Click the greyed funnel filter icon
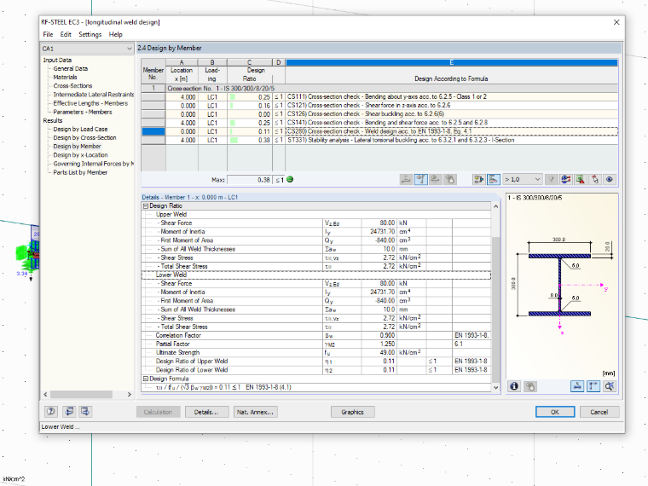This screenshot has width=648, height=486. point(551,179)
